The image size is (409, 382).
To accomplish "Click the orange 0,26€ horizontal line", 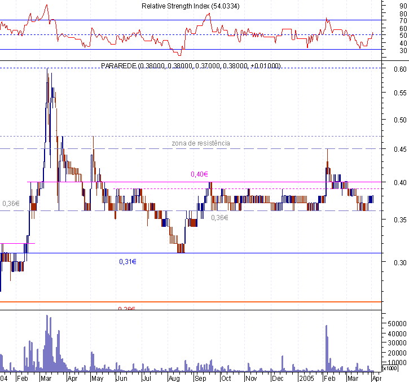I will tap(191, 302).
